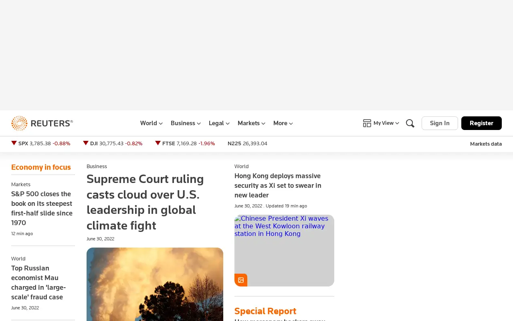Open the climate smoke photo thumbnail

tap(155, 284)
